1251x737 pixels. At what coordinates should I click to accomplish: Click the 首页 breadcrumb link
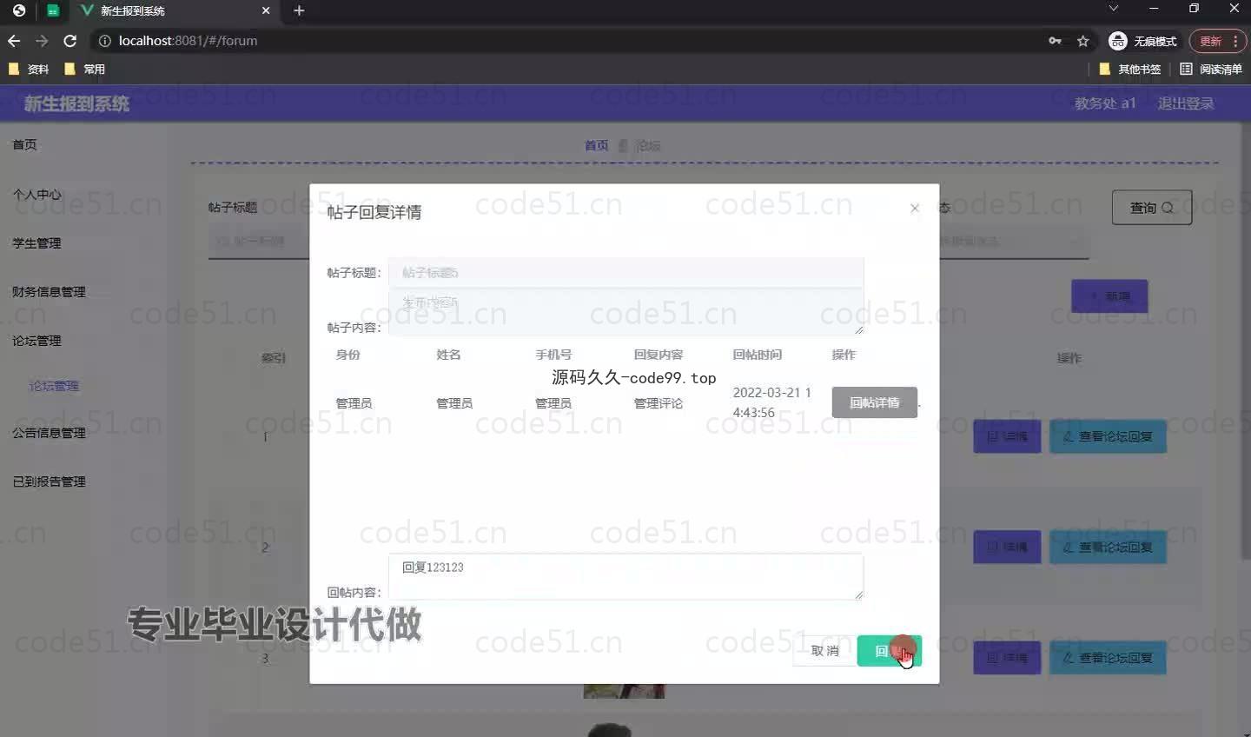596,145
